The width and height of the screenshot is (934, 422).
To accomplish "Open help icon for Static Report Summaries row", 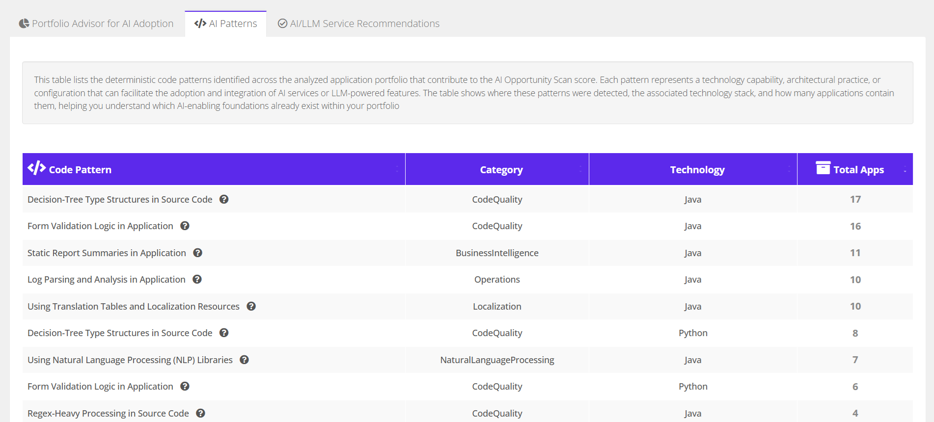I will tap(197, 253).
